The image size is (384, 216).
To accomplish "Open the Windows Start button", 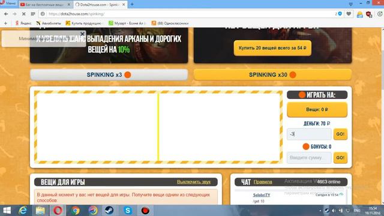I will (7, 211).
